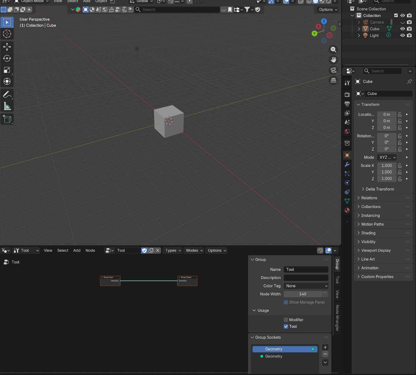Switch to the Node Wrangler sidebar tab
The image size is (416, 375).
coord(337,318)
